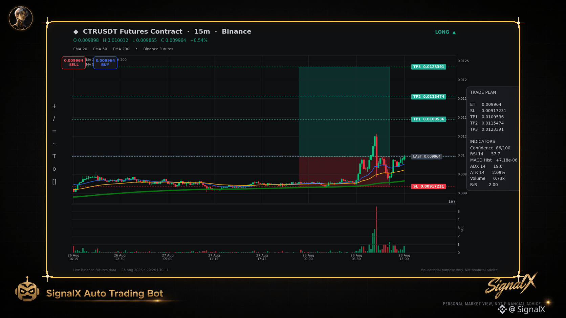Click the red SELL 0.009964 button
This screenshot has width=566, height=318.
pos(74,63)
